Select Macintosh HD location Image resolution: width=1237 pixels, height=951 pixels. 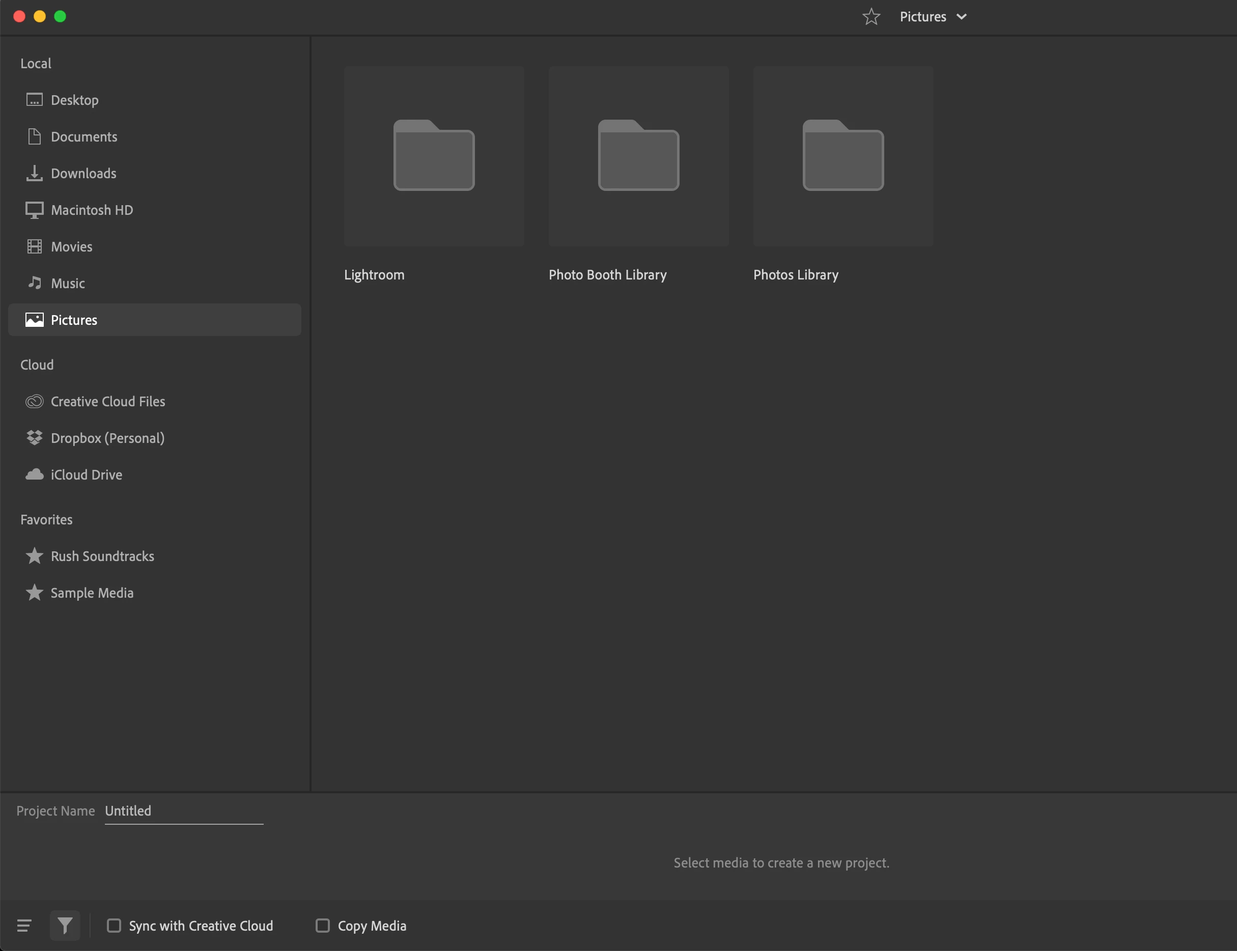[92, 210]
